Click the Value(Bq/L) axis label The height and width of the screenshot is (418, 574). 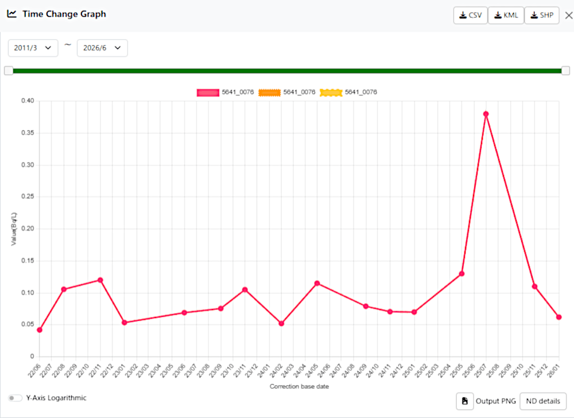pos(14,229)
